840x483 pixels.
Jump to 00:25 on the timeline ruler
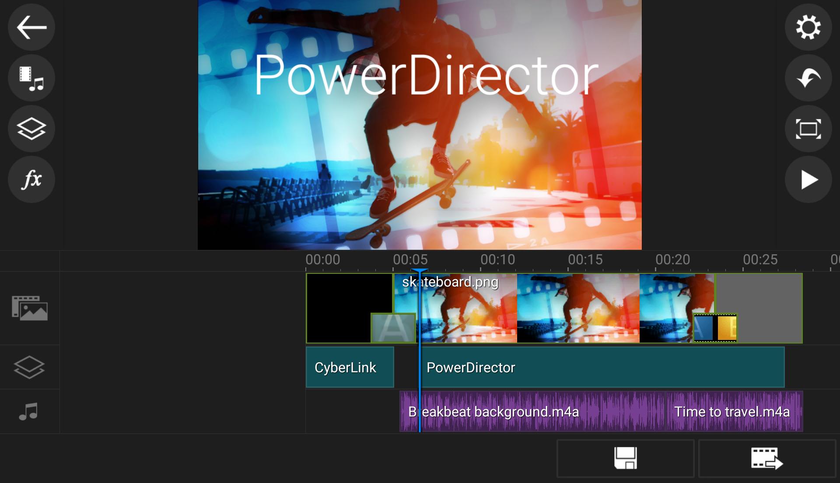760,260
